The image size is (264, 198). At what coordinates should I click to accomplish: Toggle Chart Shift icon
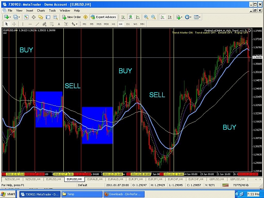tap(169, 17)
